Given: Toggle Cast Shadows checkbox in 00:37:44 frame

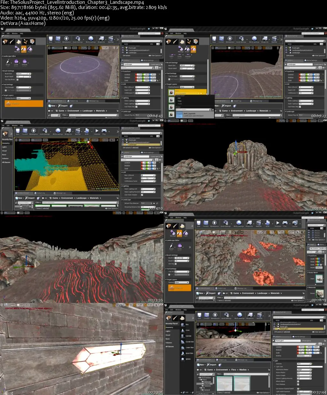Looking at the screenshot, I should pyautogui.click(x=298, y=384).
